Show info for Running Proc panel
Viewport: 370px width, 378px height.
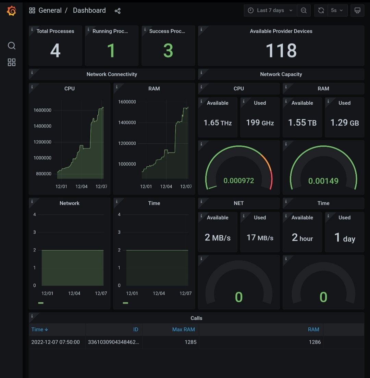point(88,29)
